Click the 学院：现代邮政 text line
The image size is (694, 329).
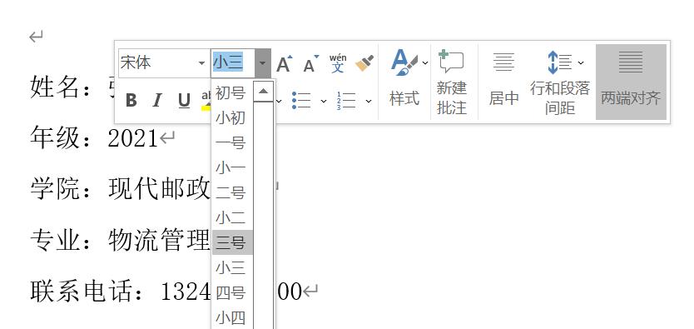pyautogui.click(x=120, y=189)
